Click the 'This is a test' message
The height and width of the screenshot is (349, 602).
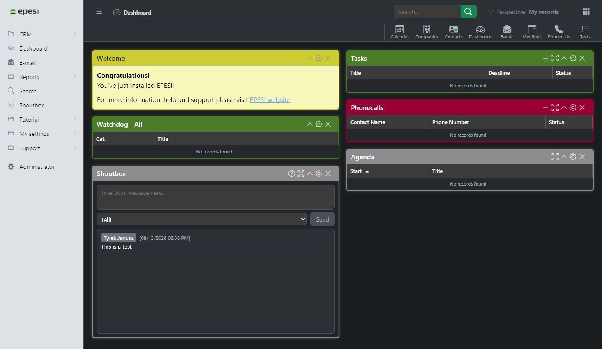[x=116, y=247]
